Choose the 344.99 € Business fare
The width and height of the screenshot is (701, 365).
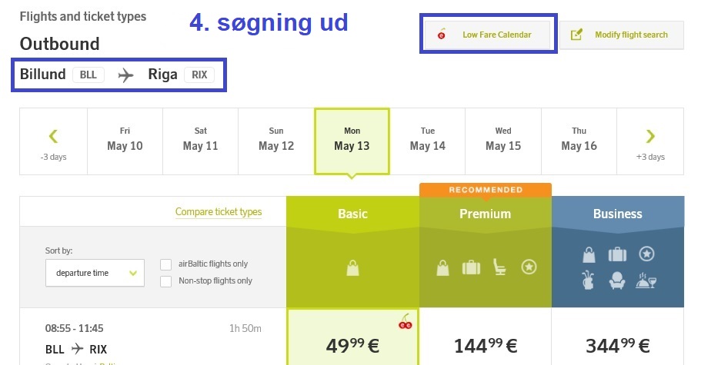(x=617, y=344)
